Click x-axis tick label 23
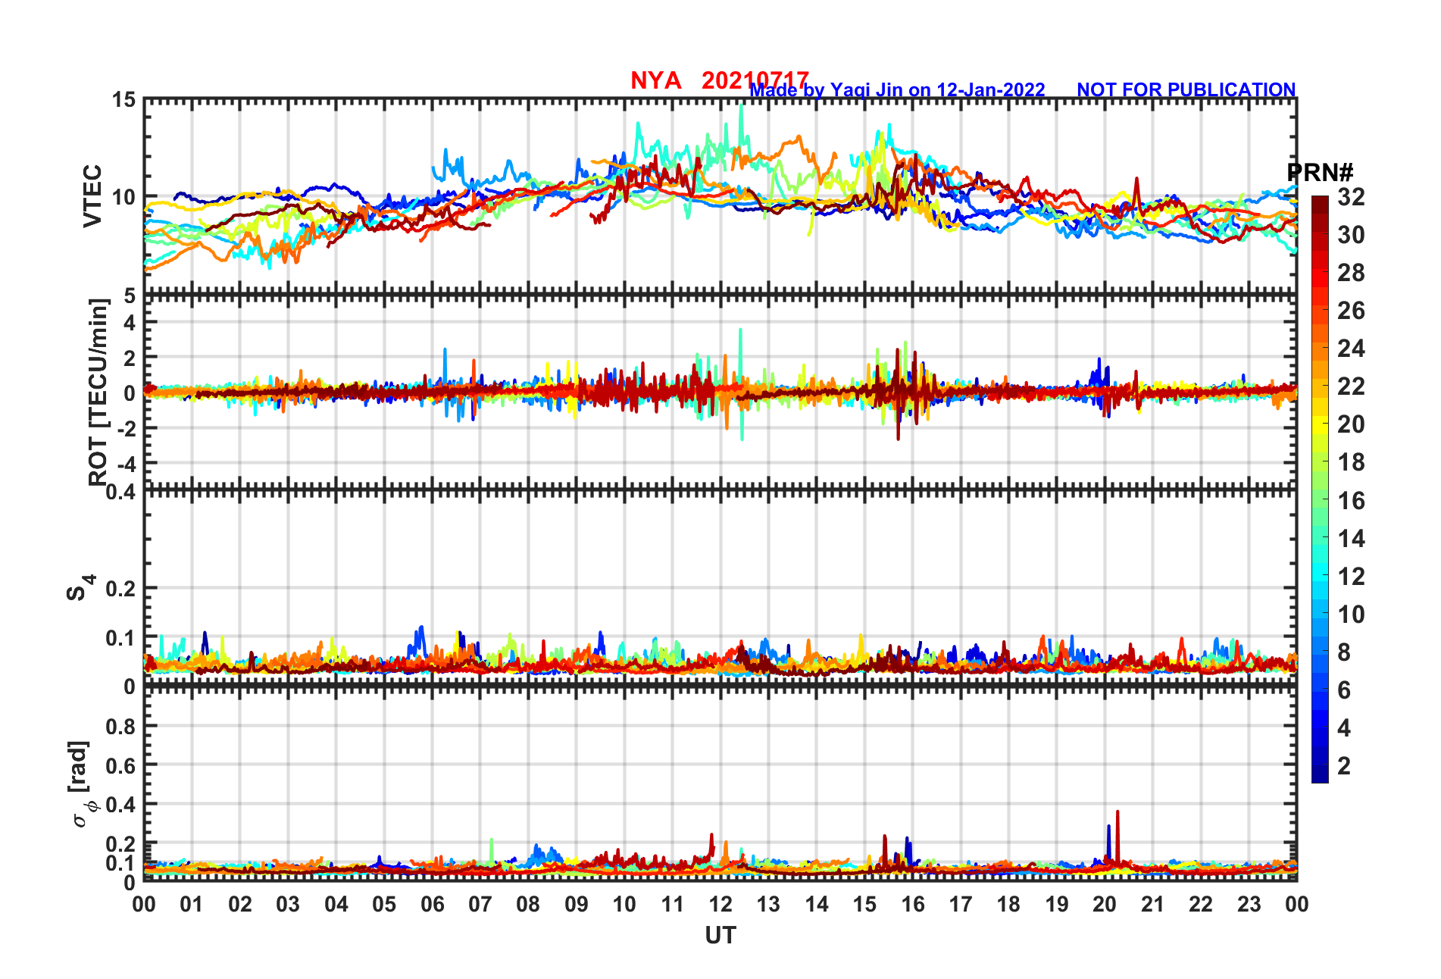This screenshot has width=1441, height=979. click(x=1249, y=904)
